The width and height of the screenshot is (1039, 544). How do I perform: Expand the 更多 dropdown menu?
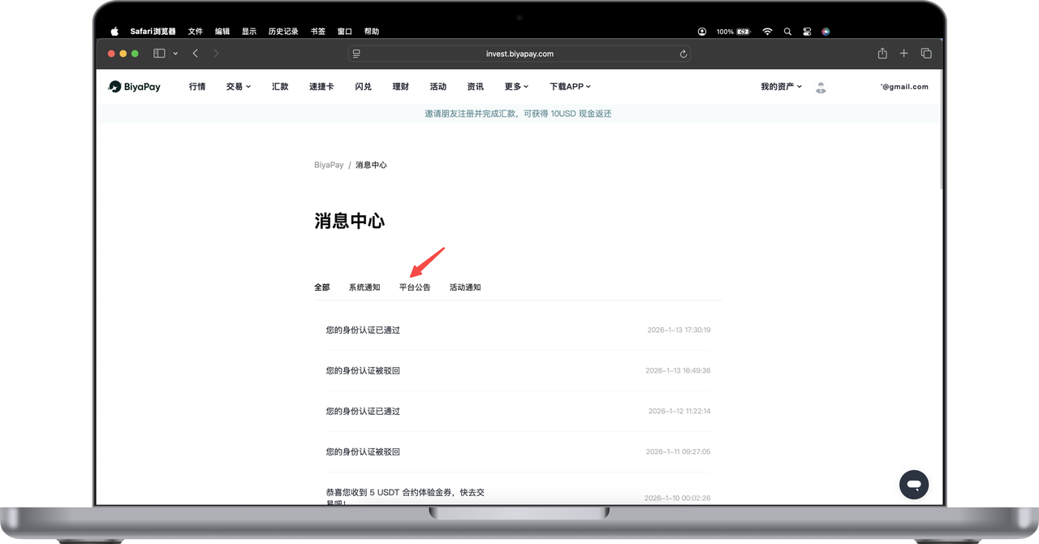coord(516,87)
